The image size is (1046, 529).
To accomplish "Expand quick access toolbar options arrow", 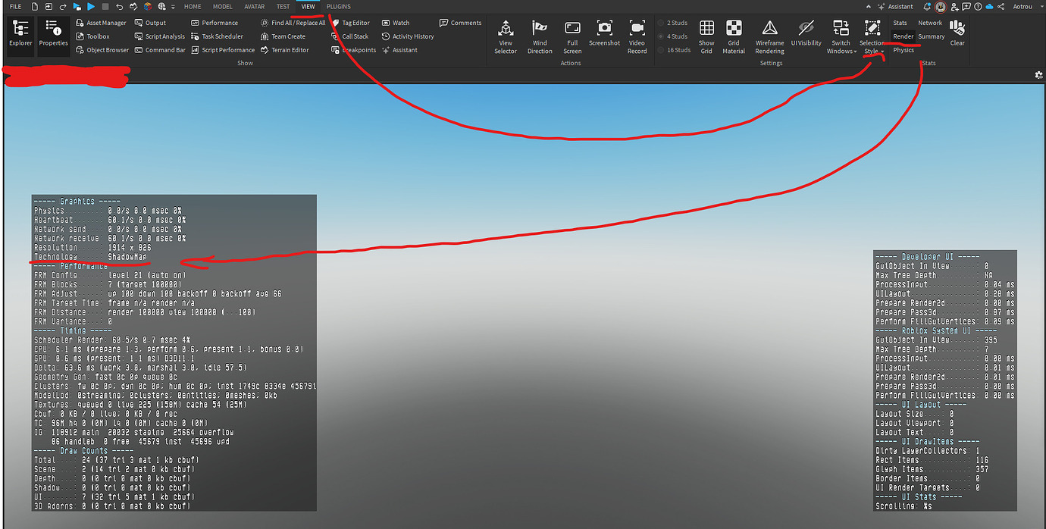I will (x=174, y=6).
